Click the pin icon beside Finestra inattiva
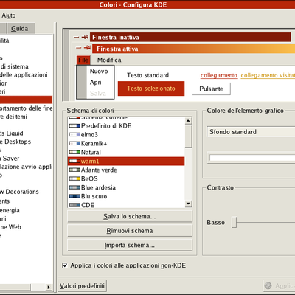 click(85, 37)
